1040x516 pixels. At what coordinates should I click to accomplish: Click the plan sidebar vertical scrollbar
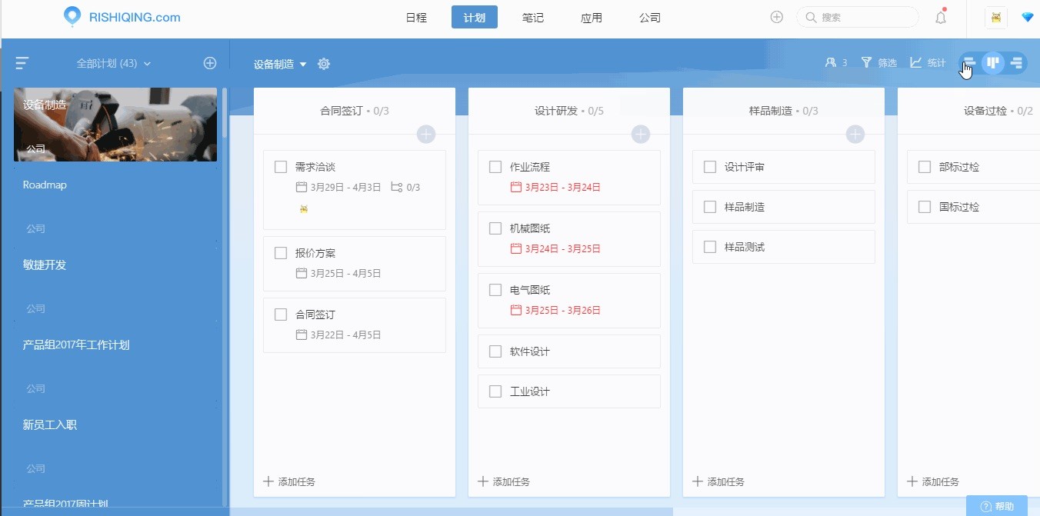(x=225, y=112)
